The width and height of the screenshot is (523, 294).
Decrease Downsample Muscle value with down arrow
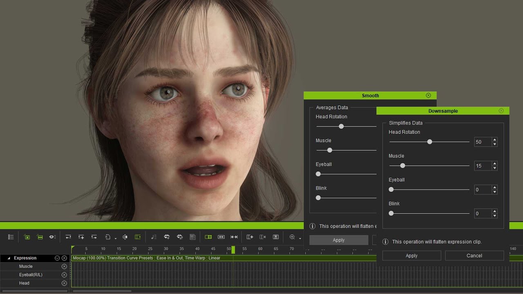(x=495, y=168)
